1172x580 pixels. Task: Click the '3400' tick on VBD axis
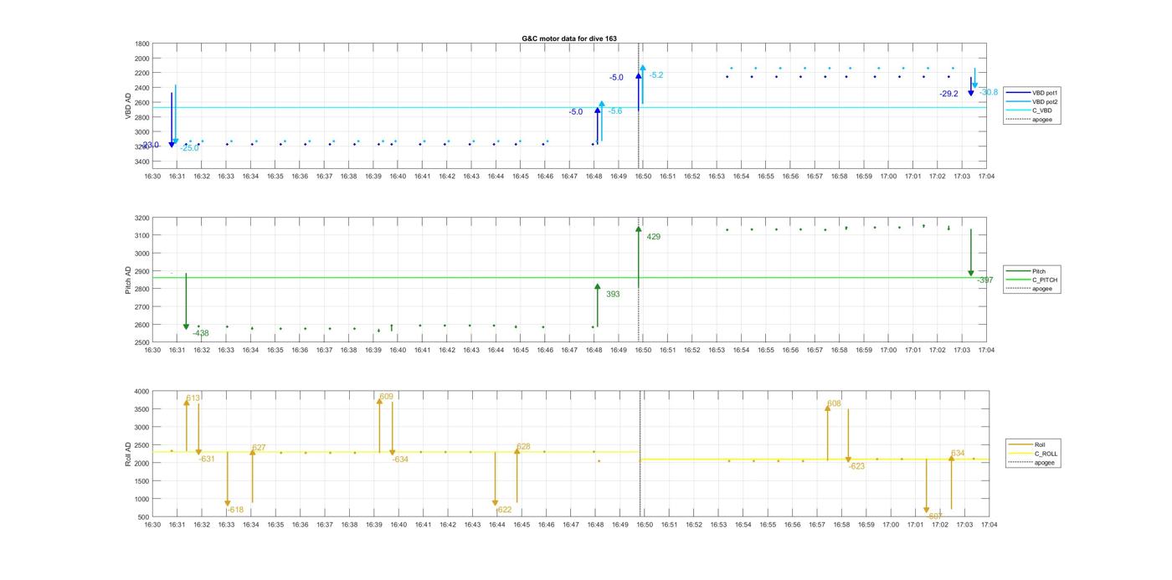142,162
